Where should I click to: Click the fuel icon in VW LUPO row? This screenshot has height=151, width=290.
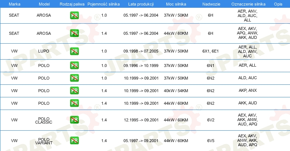click(x=74, y=51)
